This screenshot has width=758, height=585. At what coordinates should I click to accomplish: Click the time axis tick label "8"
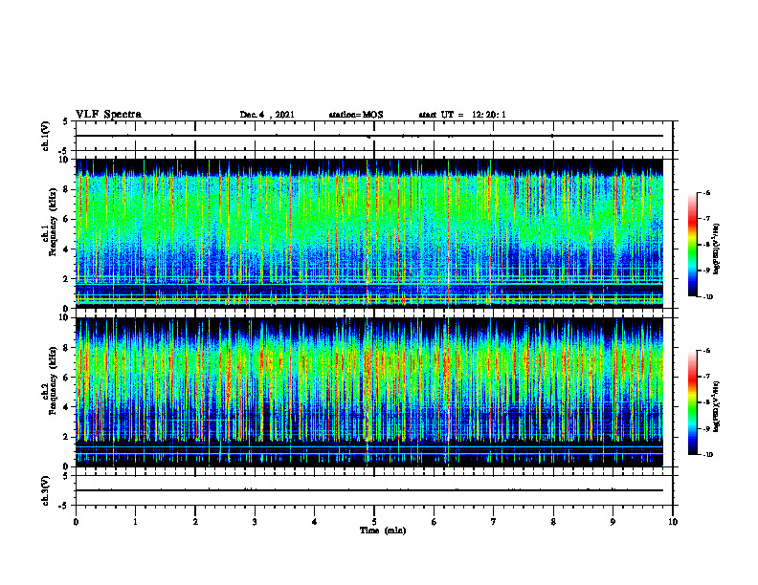(553, 522)
